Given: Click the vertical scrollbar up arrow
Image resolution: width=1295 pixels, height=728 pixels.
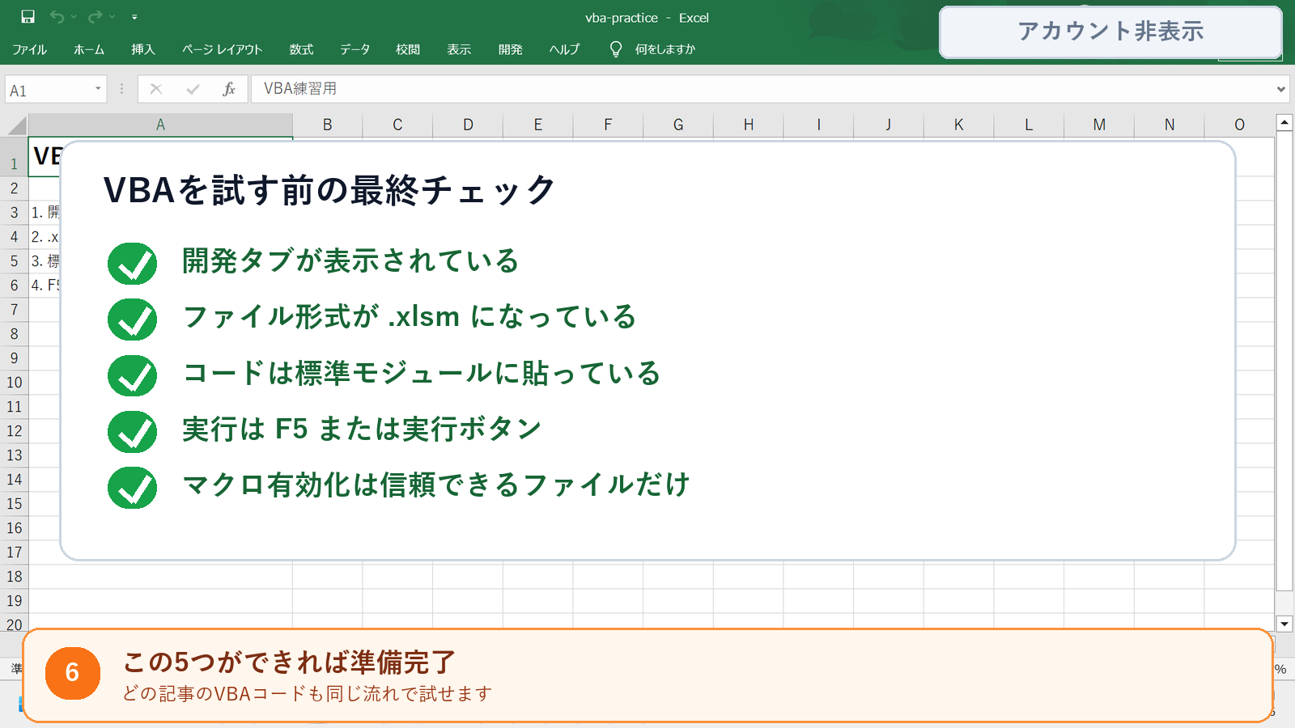Looking at the screenshot, I should coord(1284,123).
